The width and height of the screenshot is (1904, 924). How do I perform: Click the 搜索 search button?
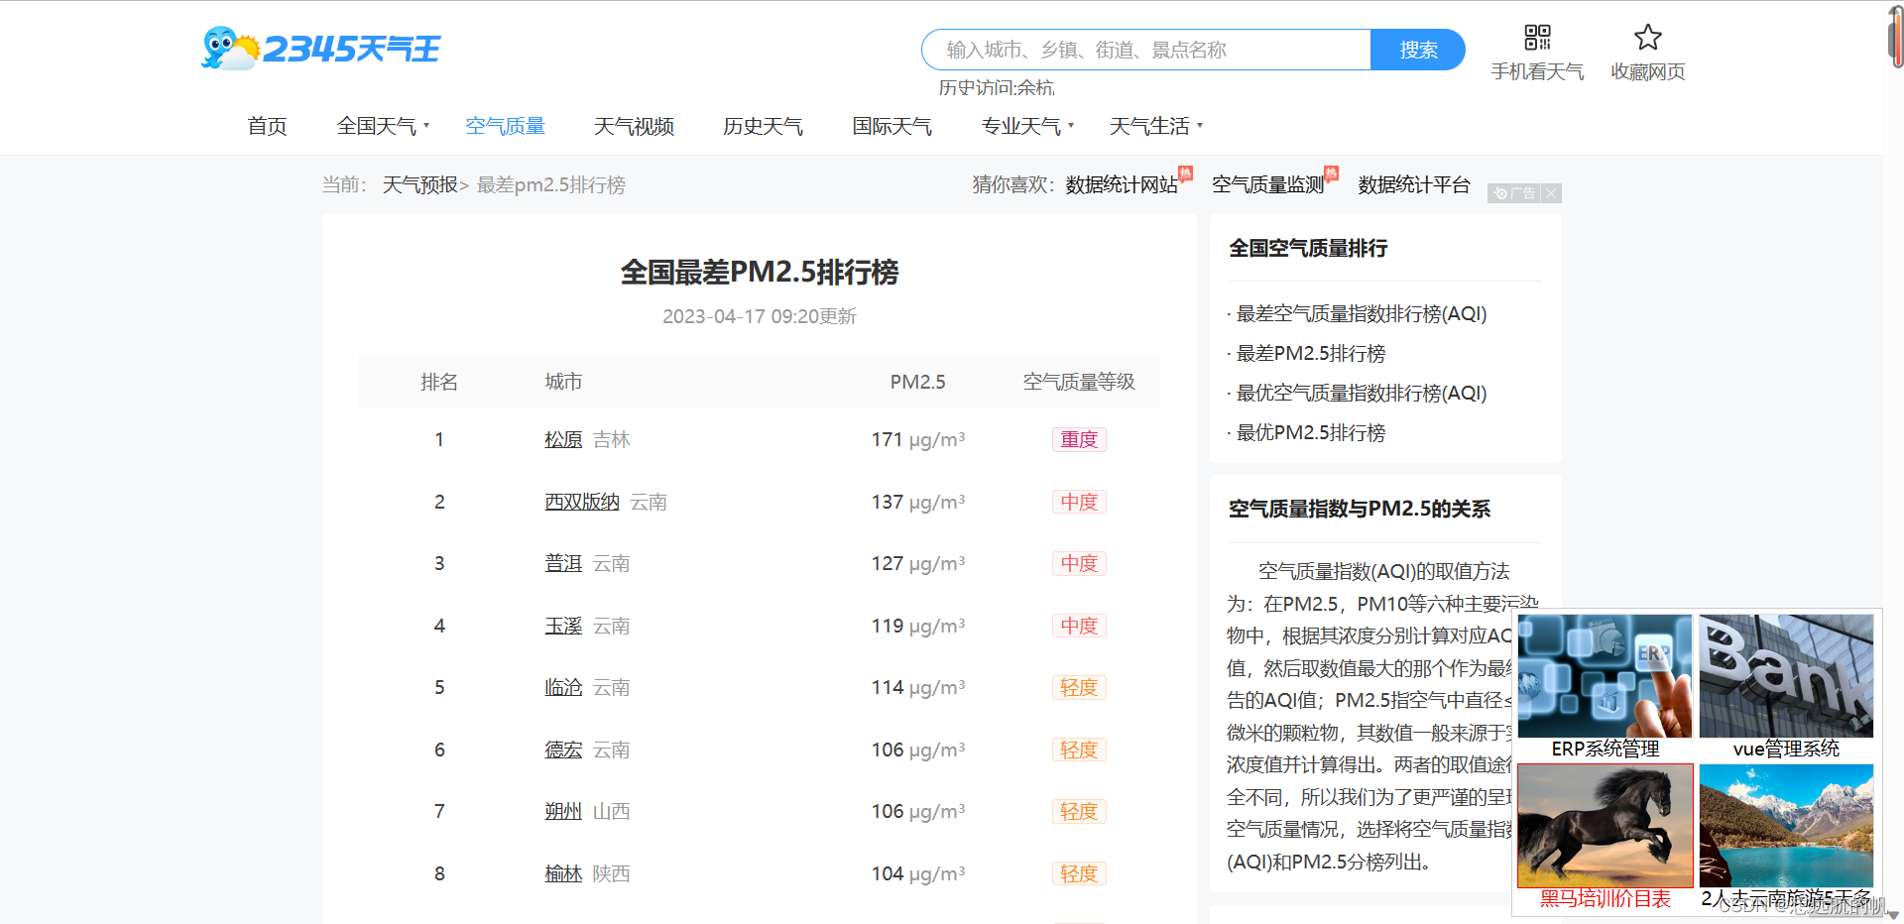[x=1418, y=50]
